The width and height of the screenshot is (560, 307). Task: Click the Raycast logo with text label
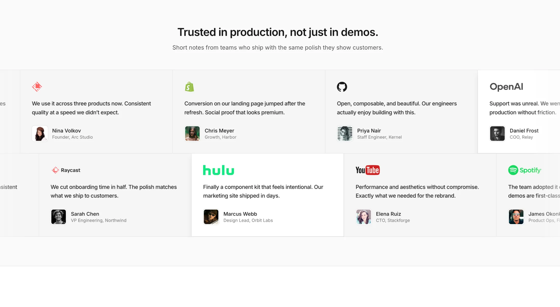click(x=66, y=170)
